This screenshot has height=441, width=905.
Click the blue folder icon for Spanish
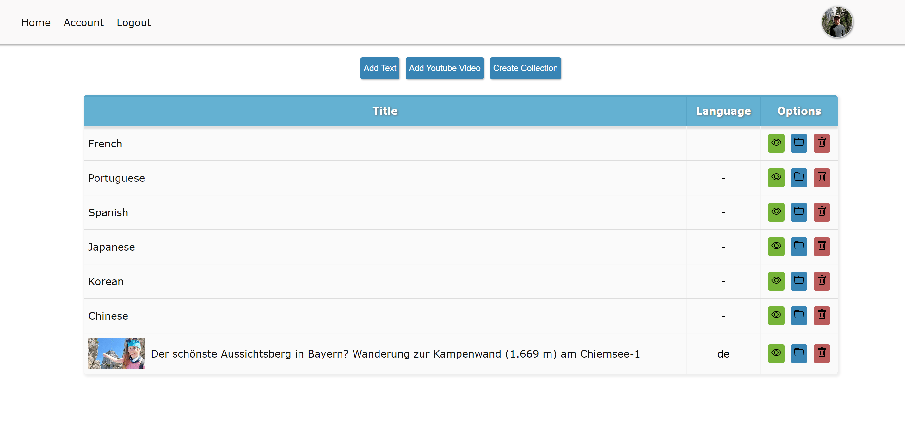pyautogui.click(x=798, y=212)
